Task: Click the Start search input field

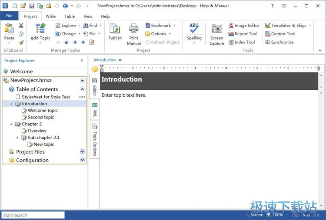Action: (33, 215)
